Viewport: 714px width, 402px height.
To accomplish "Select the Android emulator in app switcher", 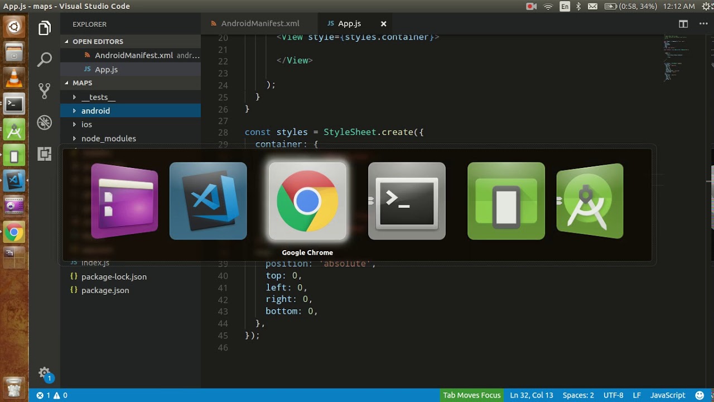I will pos(506,201).
